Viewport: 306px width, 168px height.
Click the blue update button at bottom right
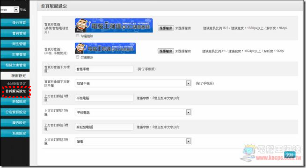pyautogui.click(x=290, y=155)
